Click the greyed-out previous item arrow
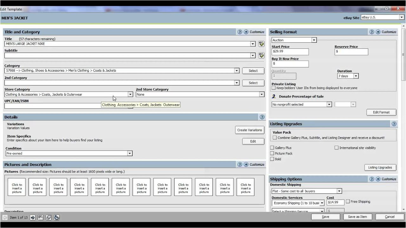 click(5, 217)
